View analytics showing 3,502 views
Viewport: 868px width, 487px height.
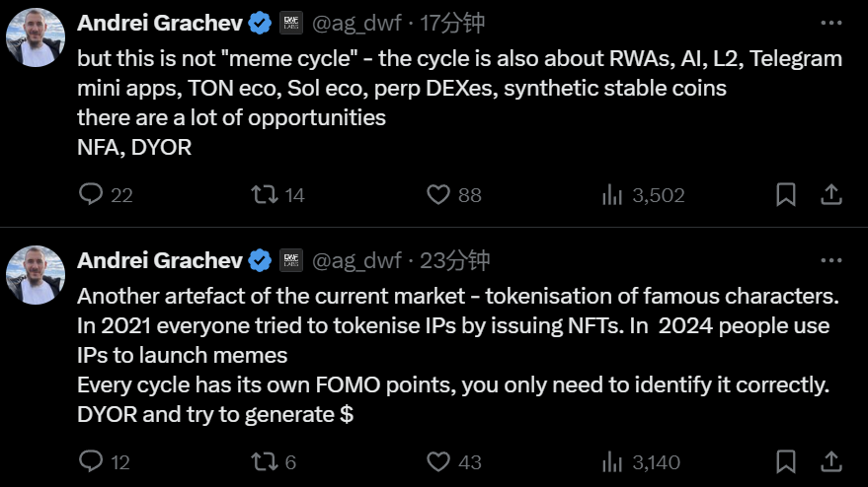coord(612,194)
